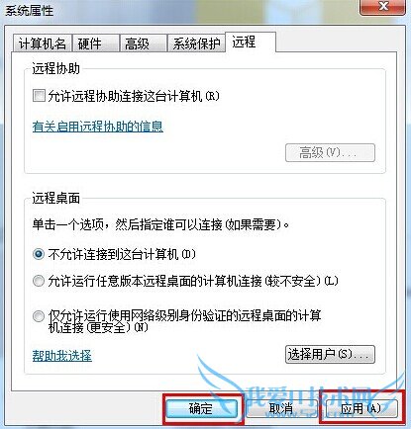Screen dimensions: 411x429
Task: Open the 硬件 tab
Action: [95, 43]
